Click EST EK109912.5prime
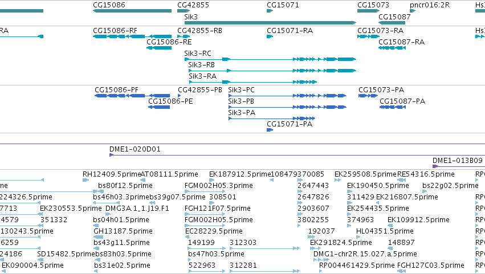This screenshot has width=485, height=274. (x=418, y=220)
